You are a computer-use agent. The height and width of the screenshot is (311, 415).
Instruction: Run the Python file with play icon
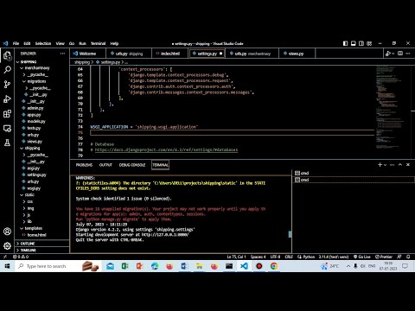tap(388, 54)
